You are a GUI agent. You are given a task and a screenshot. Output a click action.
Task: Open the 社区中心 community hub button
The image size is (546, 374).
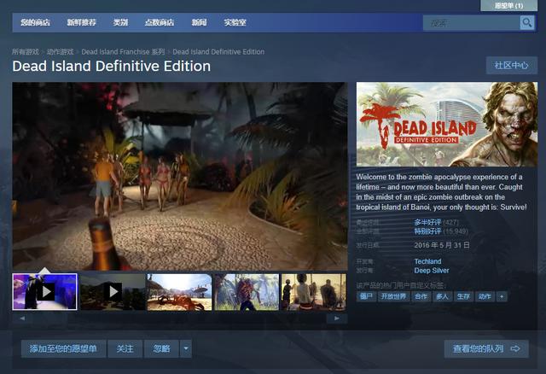coord(512,66)
